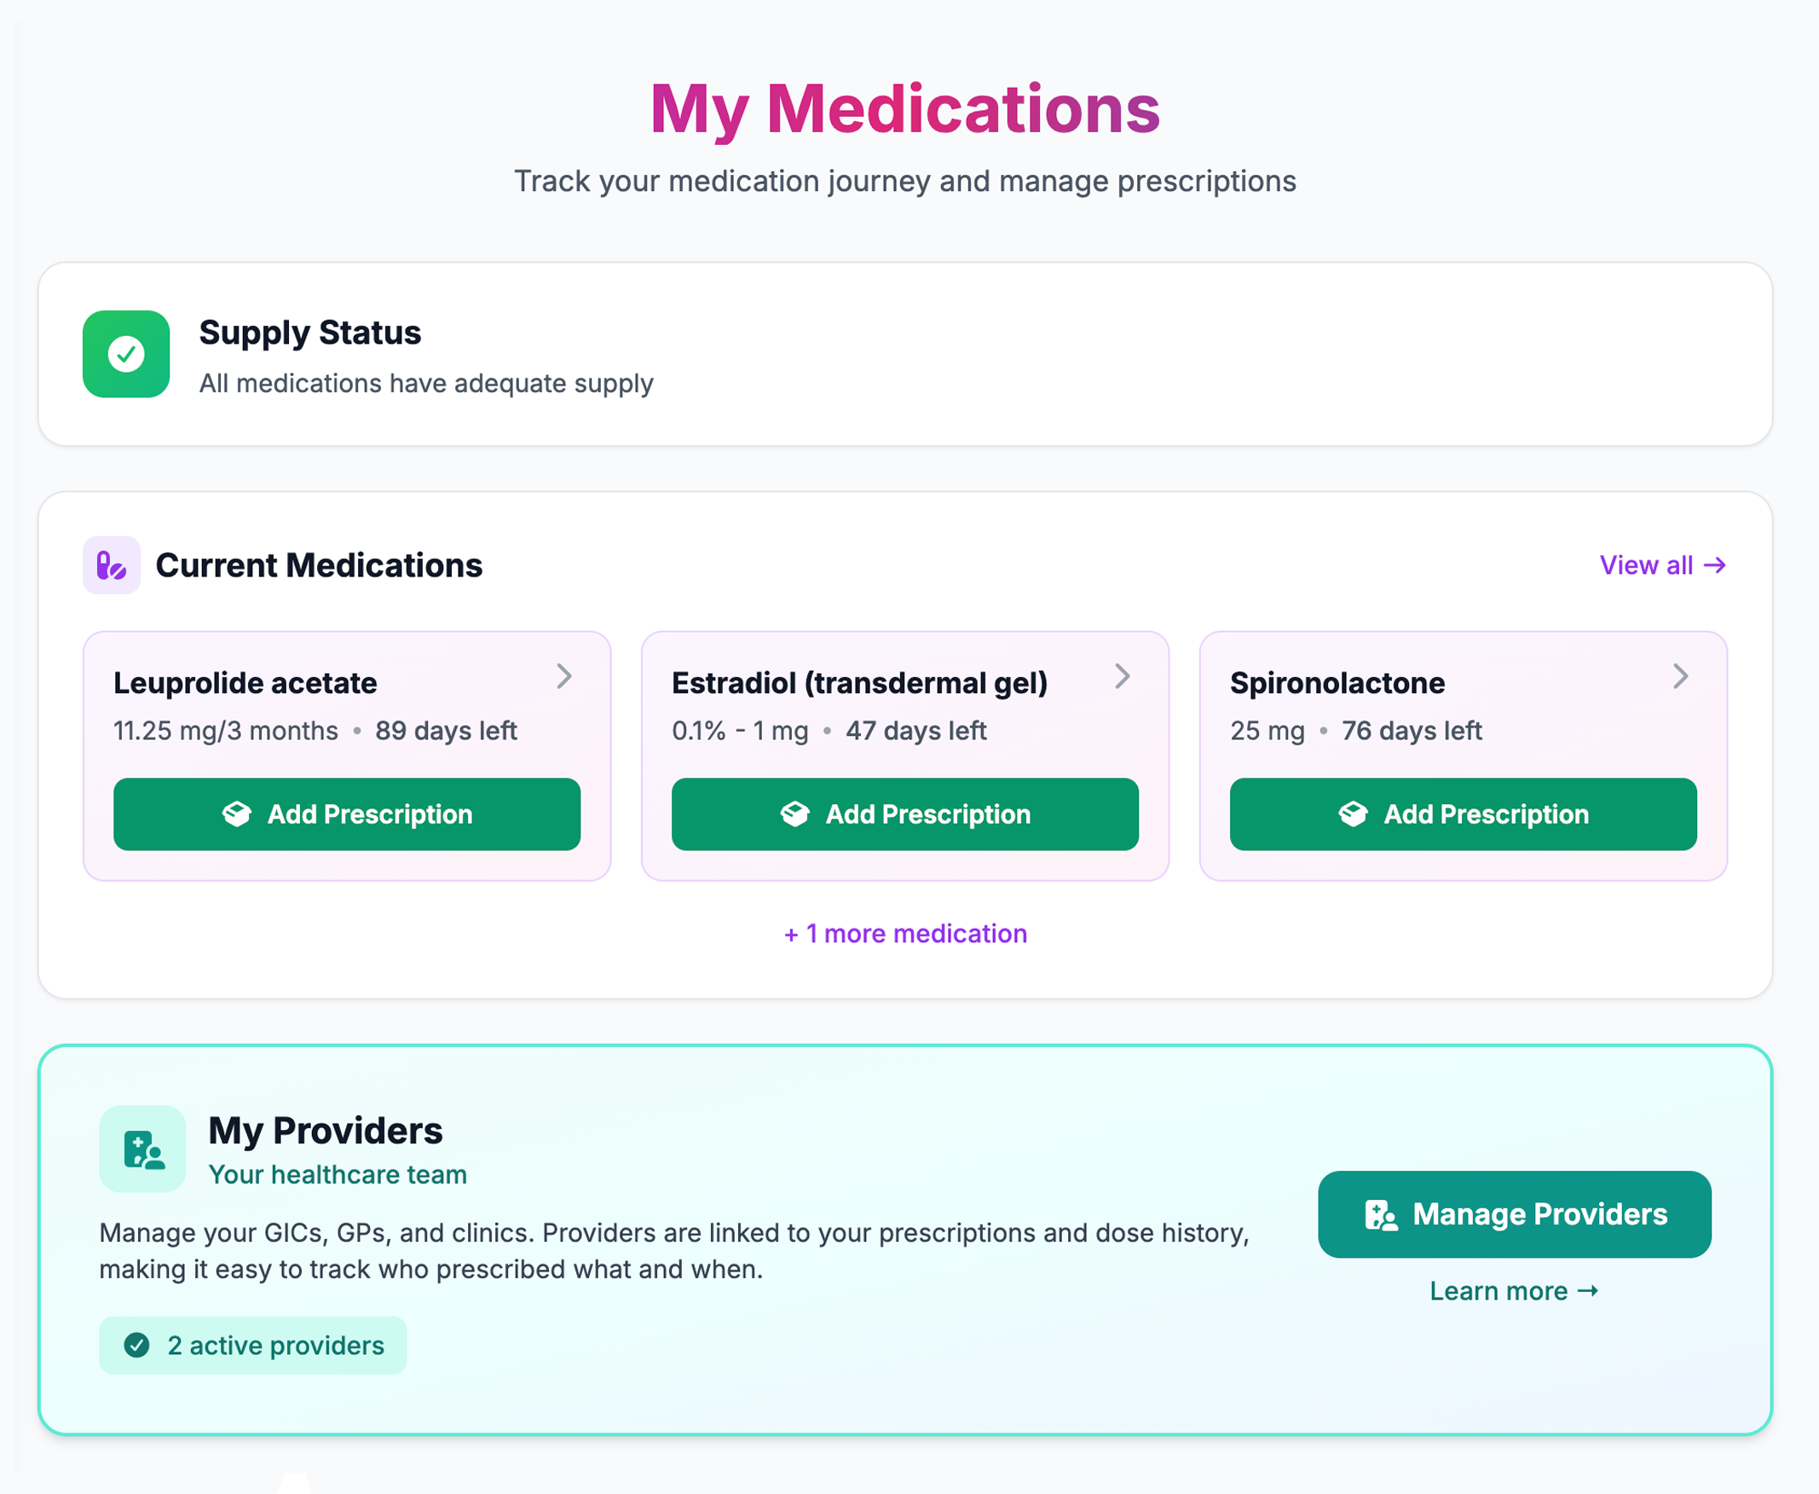Select the My Providers clinic icon

(142, 1149)
